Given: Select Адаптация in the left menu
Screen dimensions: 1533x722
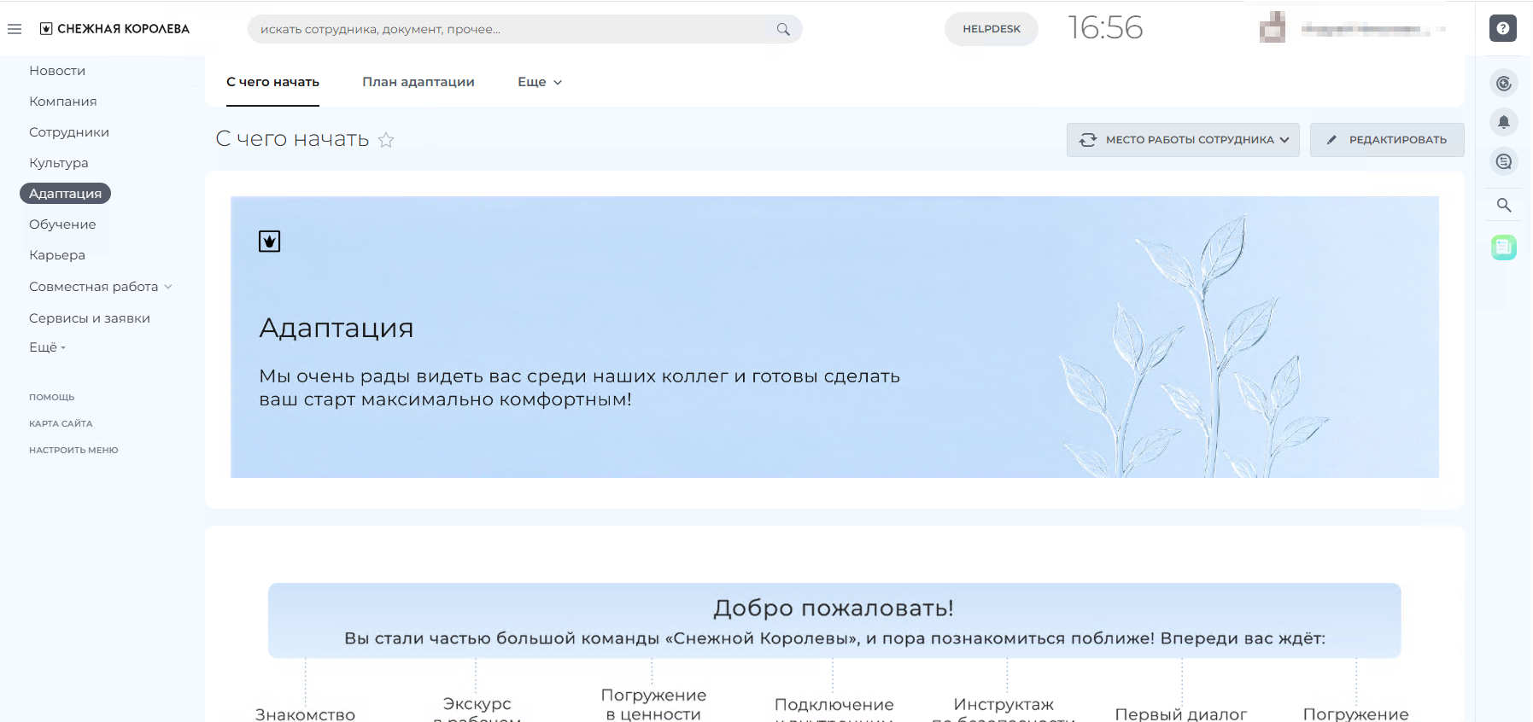Looking at the screenshot, I should (x=65, y=194).
